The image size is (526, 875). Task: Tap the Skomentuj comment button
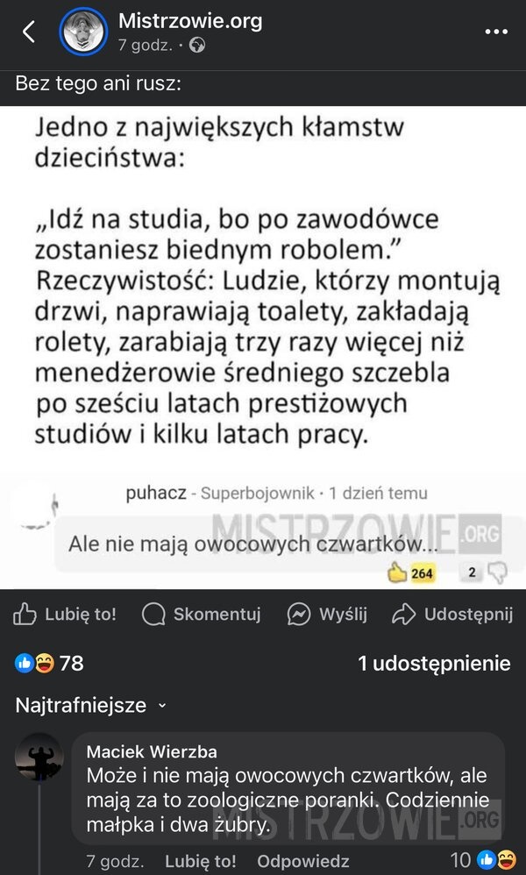[202, 615]
